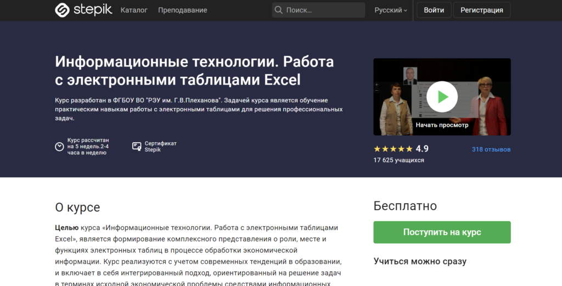Click the yellow star rating icons
562x286 pixels.
393,149
